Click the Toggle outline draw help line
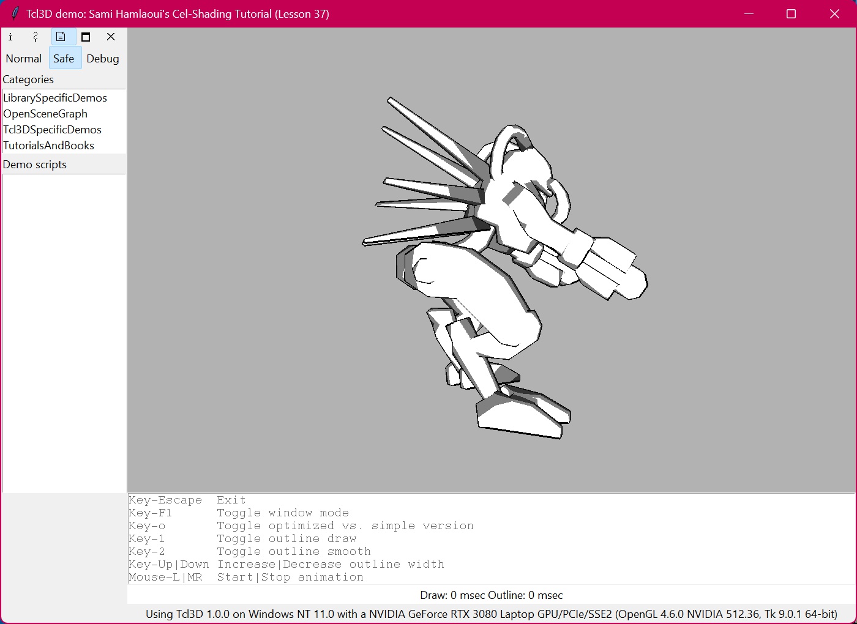 pyautogui.click(x=242, y=539)
